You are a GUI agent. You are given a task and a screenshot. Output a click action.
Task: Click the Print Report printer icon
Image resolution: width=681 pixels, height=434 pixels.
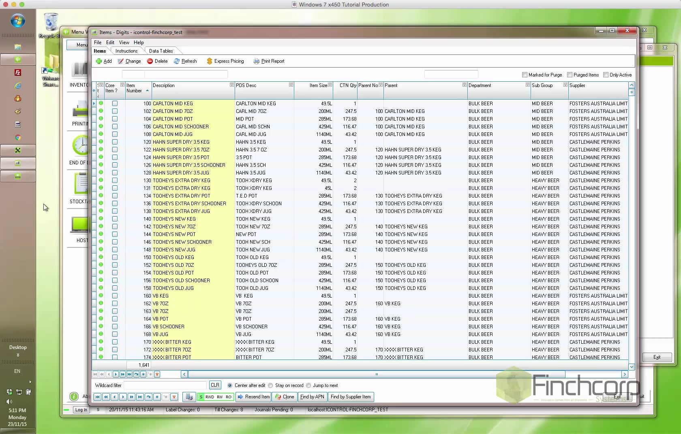[256, 61]
